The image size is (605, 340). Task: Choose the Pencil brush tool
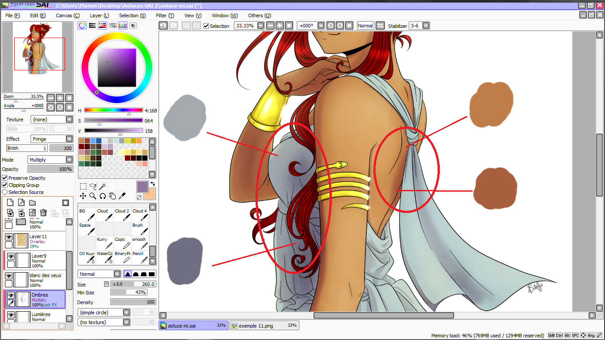coord(140,257)
